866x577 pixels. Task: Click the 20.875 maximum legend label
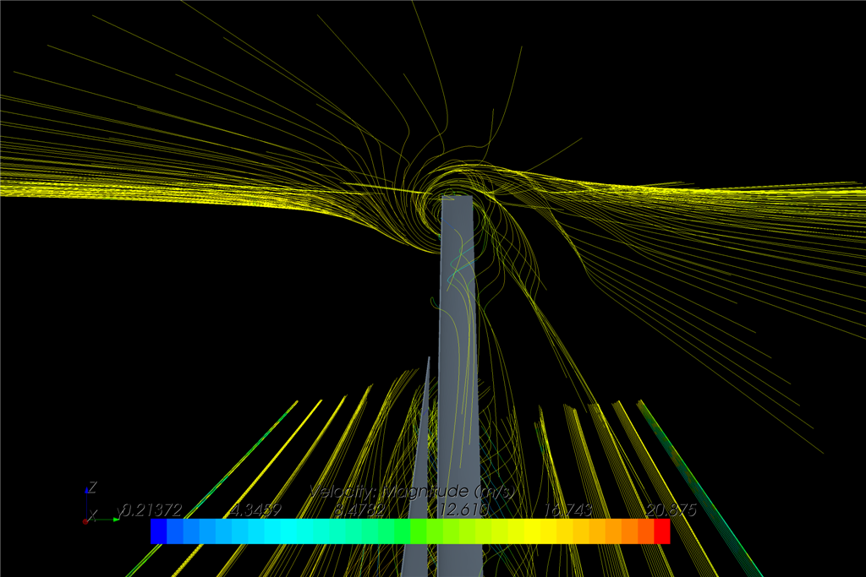click(x=669, y=510)
